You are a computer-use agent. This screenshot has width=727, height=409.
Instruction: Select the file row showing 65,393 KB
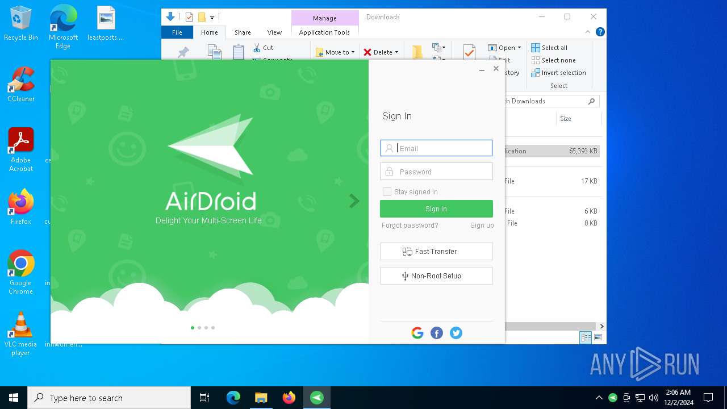click(x=551, y=151)
